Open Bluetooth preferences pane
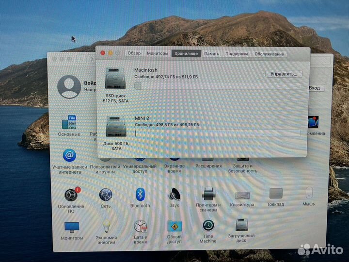This screenshot has width=349, height=262. point(140,195)
